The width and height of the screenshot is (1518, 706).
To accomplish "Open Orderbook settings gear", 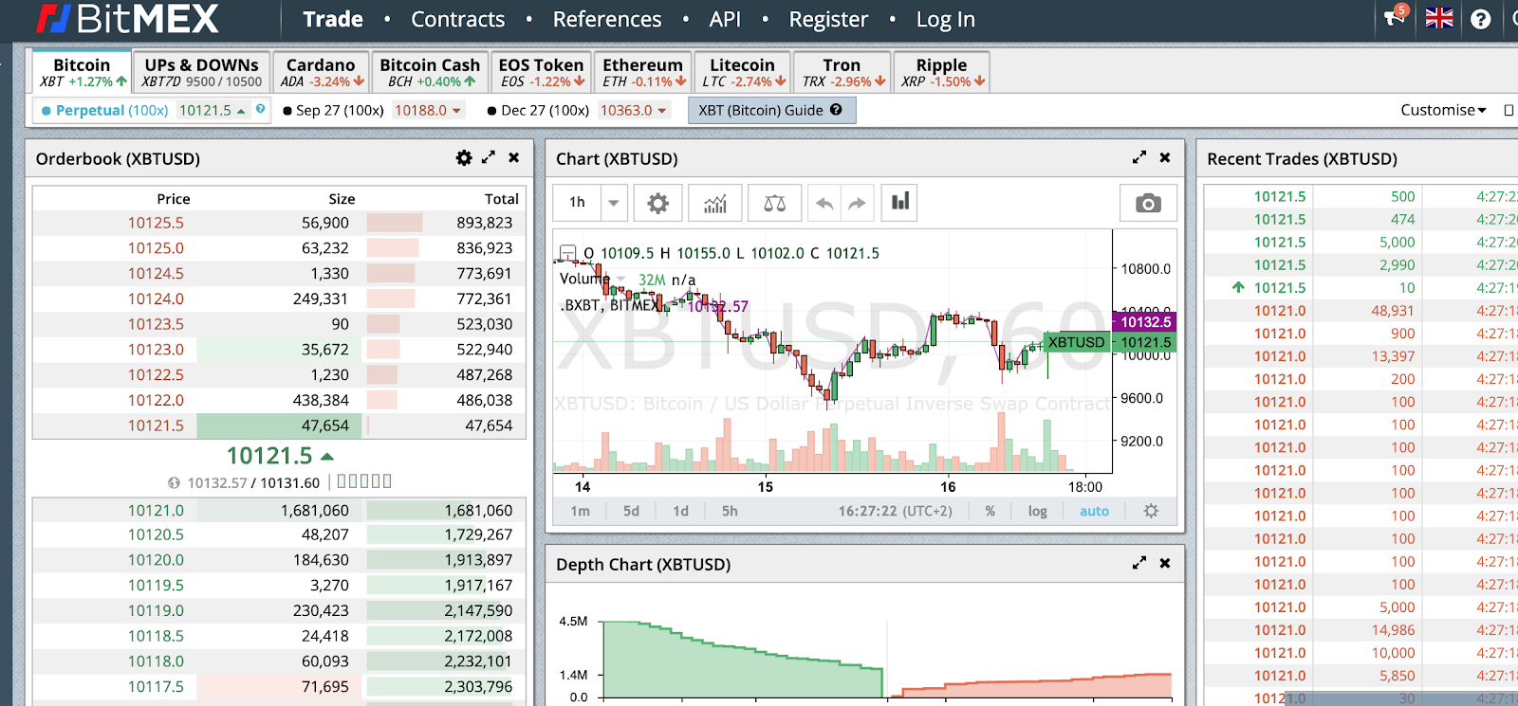I will point(464,158).
